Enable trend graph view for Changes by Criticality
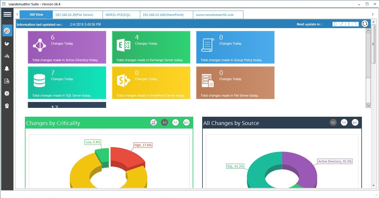The image size is (380, 198). click(154, 122)
